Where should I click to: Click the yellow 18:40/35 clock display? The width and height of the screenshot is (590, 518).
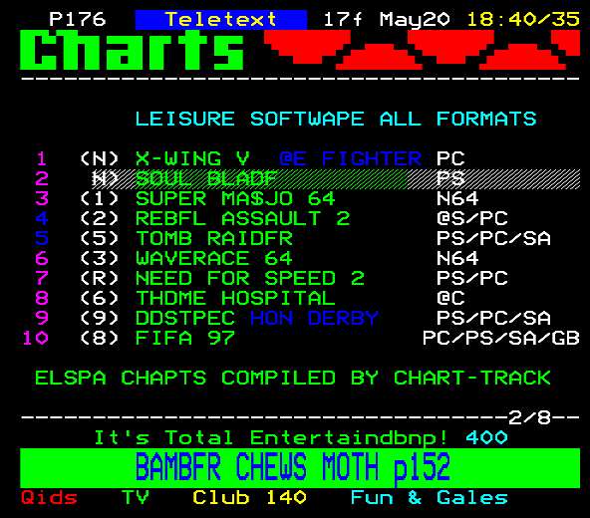(x=523, y=20)
